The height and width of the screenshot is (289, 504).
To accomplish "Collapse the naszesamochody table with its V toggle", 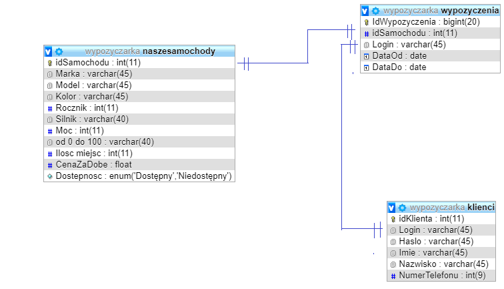I will coord(48,51).
